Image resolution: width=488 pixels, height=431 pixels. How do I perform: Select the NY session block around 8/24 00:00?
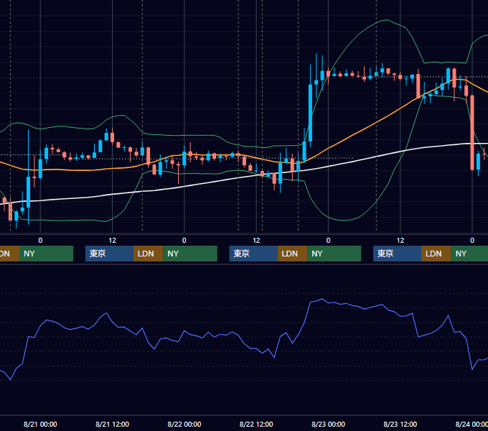click(469, 254)
